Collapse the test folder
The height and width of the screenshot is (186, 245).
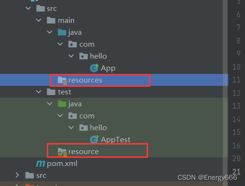[x=39, y=92]
